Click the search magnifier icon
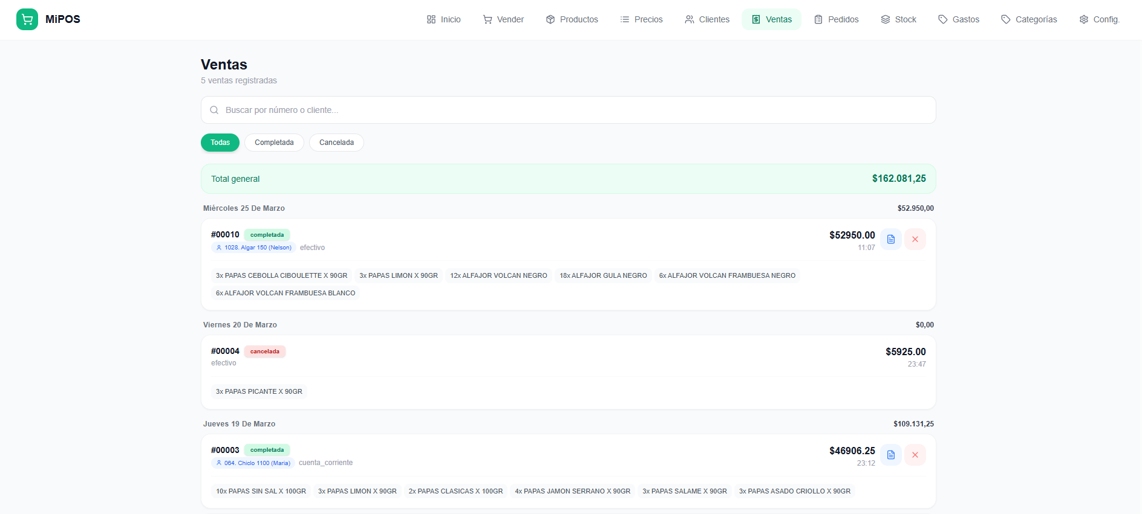The height and width of the screenshot is (514, 1142). [x=214, y=110]
